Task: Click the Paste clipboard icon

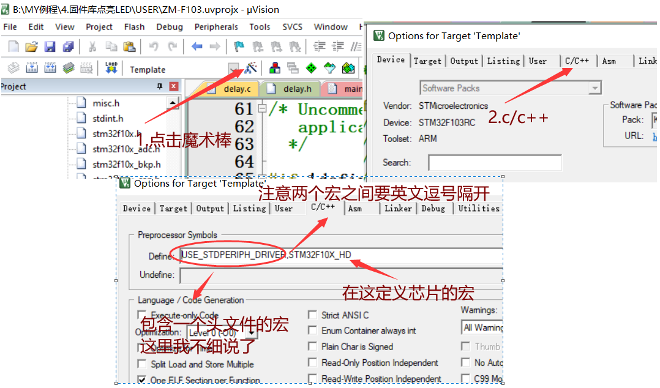Action: (129, 47)
